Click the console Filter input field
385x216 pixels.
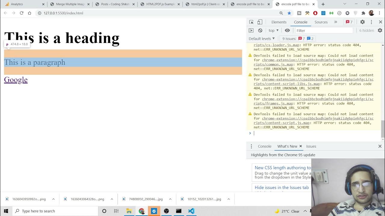[x=323, y=30]
